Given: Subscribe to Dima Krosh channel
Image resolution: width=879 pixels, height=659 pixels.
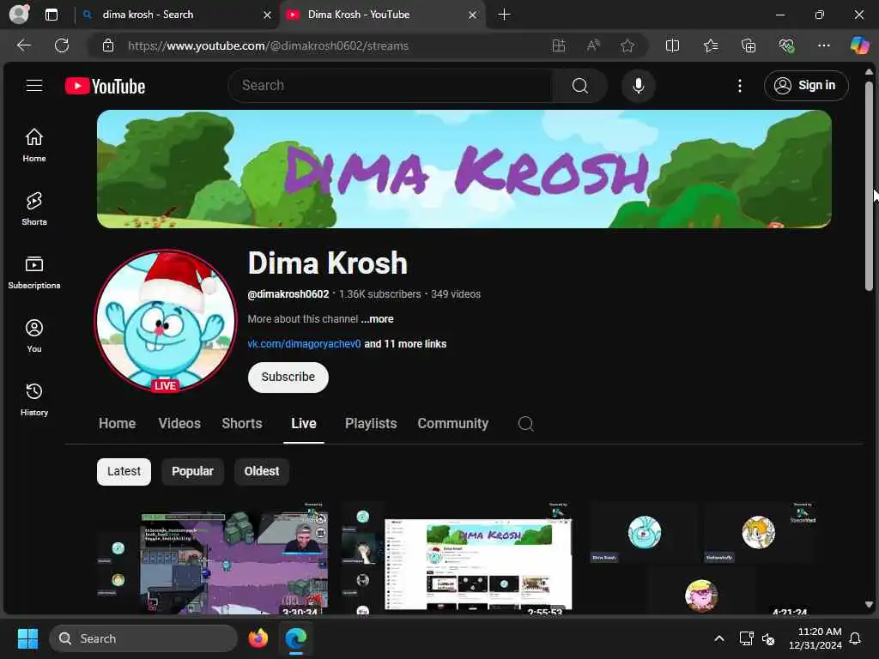Looking at the screenshot, I should pyautogui.click(x=288, y=378).
